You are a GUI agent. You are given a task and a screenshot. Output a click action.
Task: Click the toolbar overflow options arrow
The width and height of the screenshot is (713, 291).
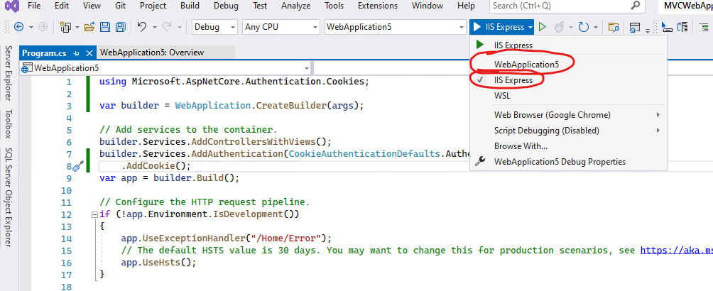tap(647, 30)
